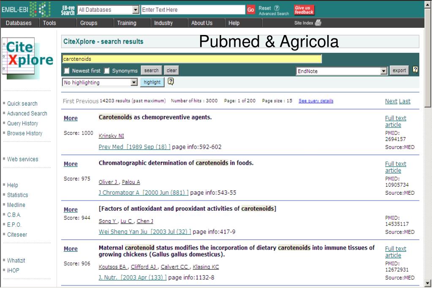Screen dimensions: 432x288
Task: Click the carotenoids query input field
Action: pos(192,59)
